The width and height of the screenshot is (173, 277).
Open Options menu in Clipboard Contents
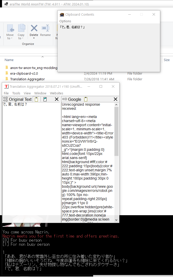click(x=65, y=21)
